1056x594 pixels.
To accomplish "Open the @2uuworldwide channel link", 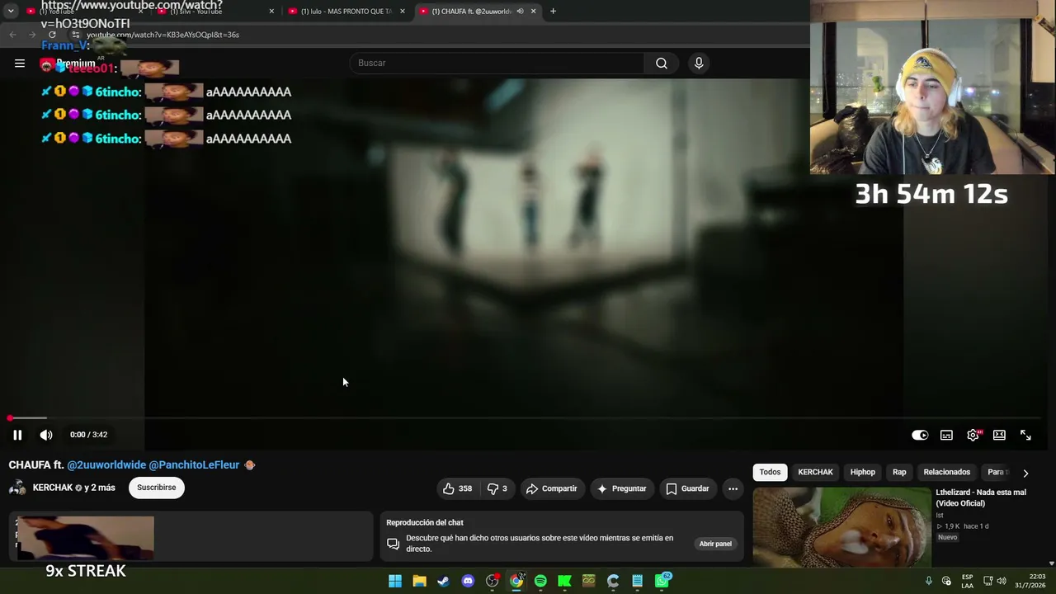I will (106, 465).
